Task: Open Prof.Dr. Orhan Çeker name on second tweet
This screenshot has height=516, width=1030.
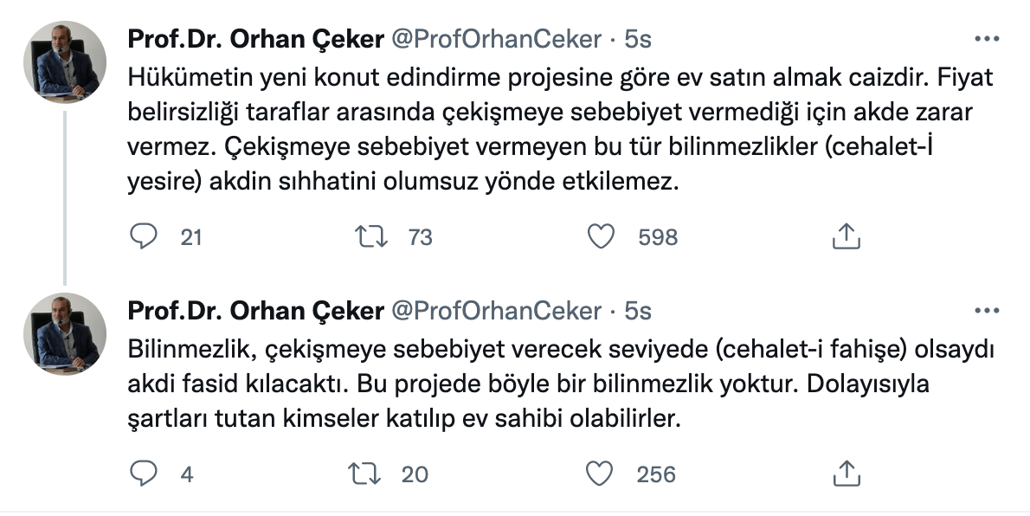Action: pos(255,310)
